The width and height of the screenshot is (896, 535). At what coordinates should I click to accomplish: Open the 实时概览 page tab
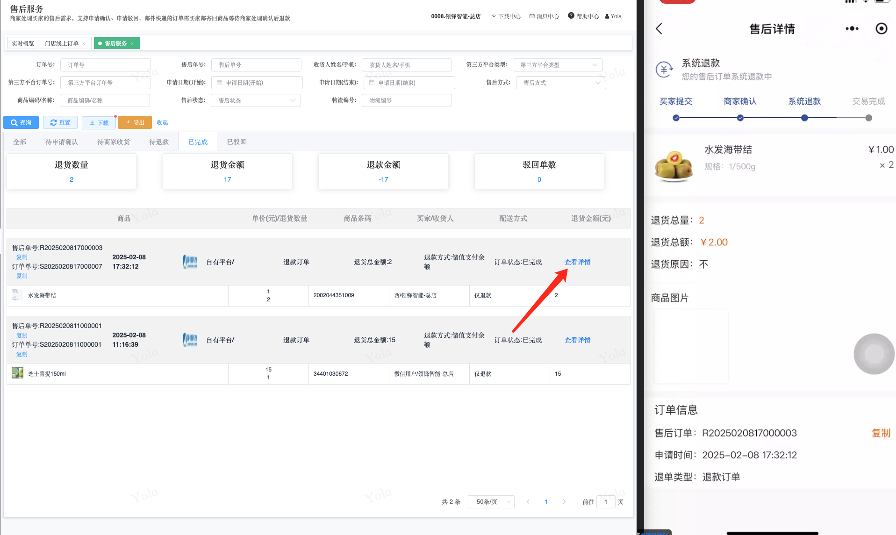(x=23, y=43)
